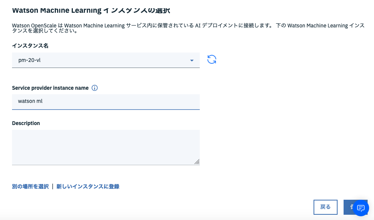The width and height of the screenshot is (374, 220).
Task: Focus the Service provider instance name field
Action: pyautogui.click(x=105, y=101)
